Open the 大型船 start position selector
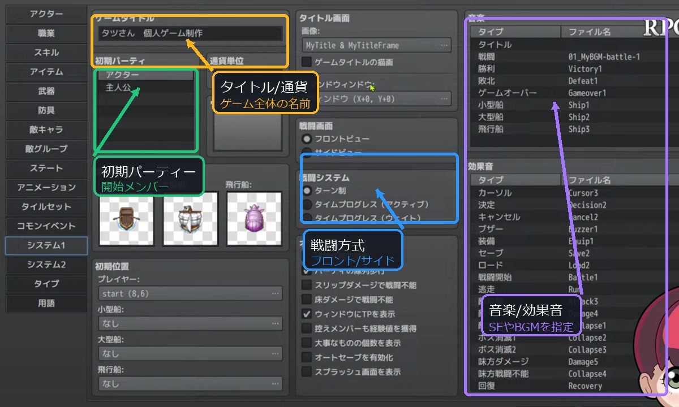Viewport: 679px width, 407px height. point(190,353)
